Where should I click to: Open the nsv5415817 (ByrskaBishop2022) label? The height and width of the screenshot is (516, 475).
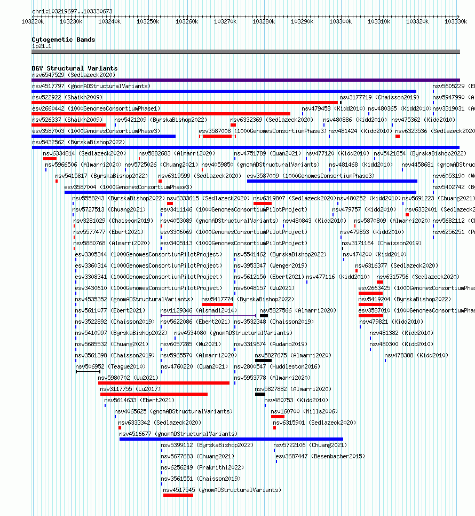(101, 175)
